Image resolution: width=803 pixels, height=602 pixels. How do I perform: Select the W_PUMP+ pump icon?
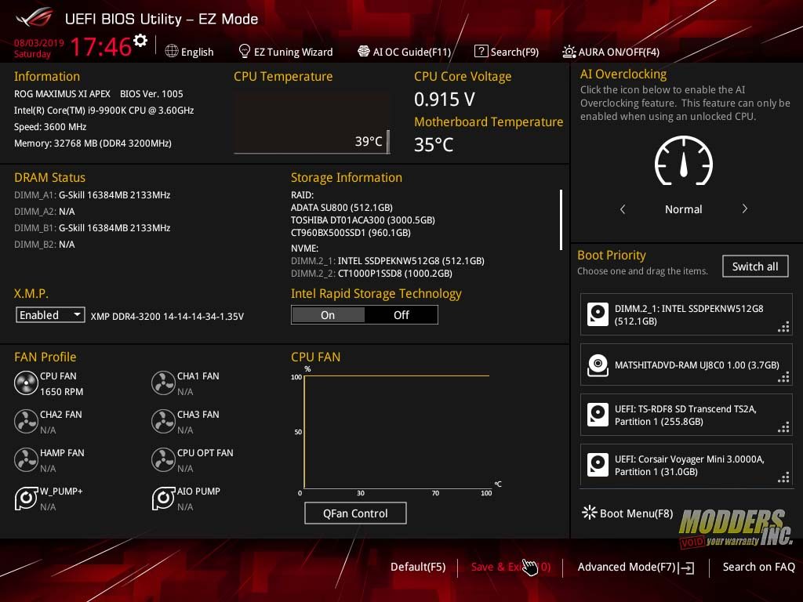tap(26, 498)
